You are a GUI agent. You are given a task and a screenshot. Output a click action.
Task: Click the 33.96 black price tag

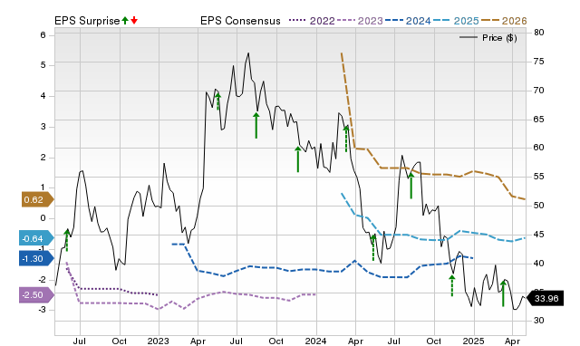click(x=545, y=298)
